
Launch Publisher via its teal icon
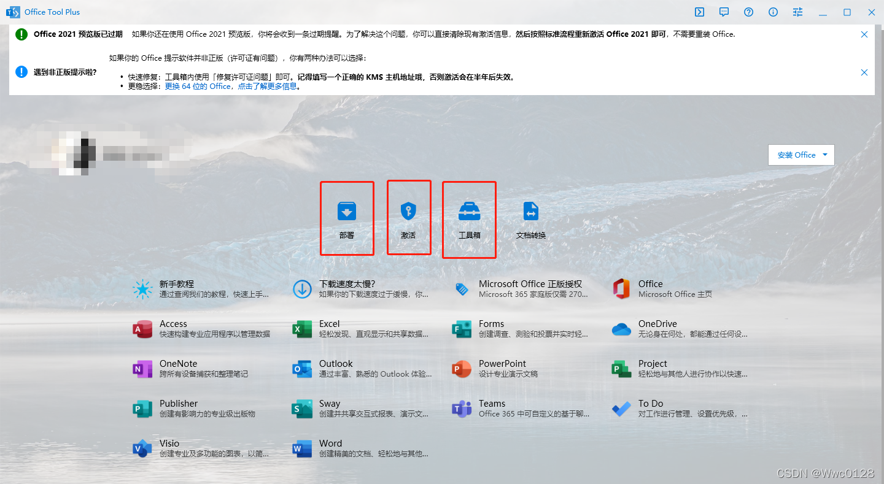pyautogui.click(x=142, y=409)
